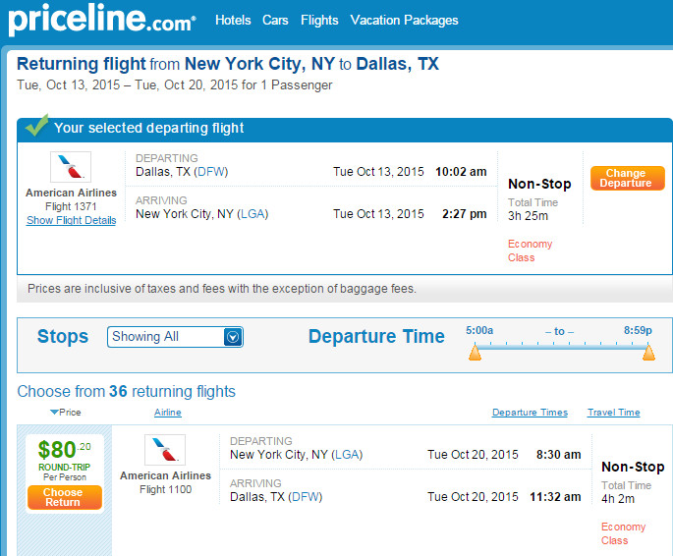The image size is (673, 556).
Task: Click the DFW airport code in departing row
Action: pos(210,172)
